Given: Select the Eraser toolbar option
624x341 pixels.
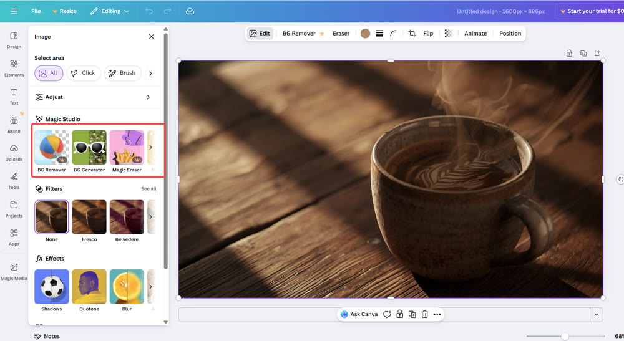Looking at the screenshot, I should (x=341, y=34).
